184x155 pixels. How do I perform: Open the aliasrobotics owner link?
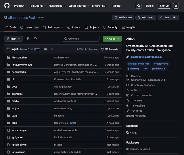[x=18, y=18]
